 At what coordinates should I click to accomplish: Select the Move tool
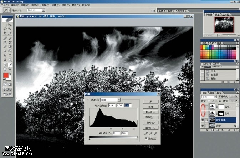(10, 24)
